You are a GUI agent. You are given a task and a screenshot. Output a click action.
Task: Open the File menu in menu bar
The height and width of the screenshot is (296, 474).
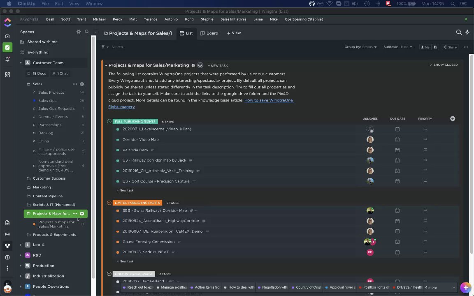tap(45, 4)
